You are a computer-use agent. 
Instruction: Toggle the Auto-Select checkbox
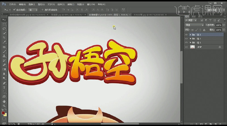tap(14, 10)
